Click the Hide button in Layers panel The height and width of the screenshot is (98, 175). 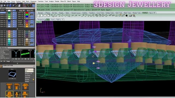pos(22,11)
